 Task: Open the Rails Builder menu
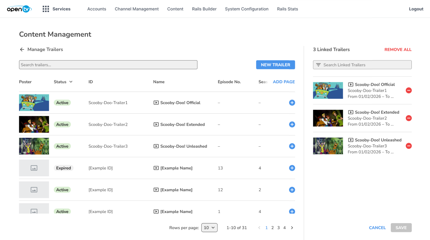click(x=204, y=9)
